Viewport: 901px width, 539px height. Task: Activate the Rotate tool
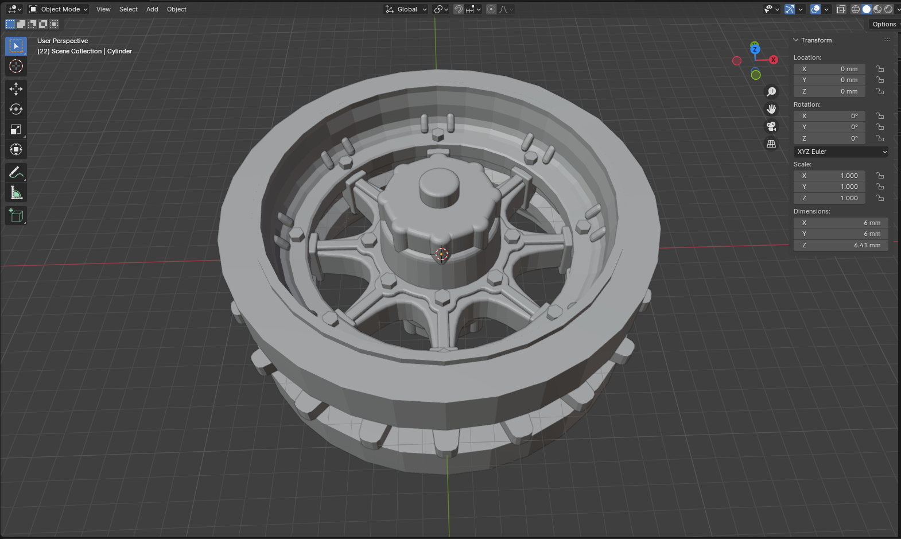click(x=16, y=109)
